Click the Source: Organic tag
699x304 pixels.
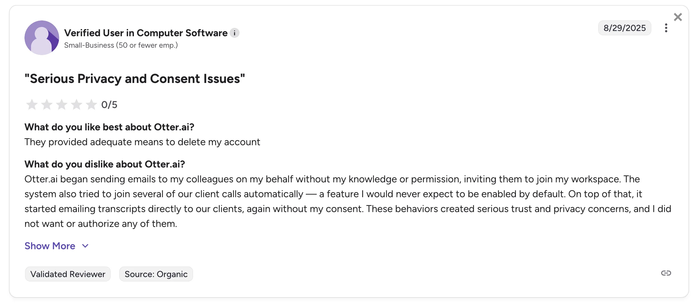coord(156,274)
